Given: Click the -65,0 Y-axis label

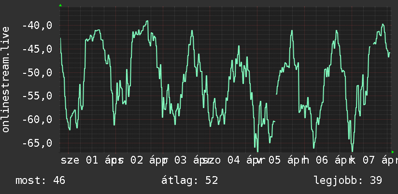Looking at the screenshot, I should pyautogui.click(x=37, y=143).
